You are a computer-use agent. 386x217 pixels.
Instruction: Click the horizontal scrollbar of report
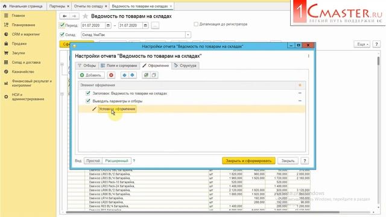coord(202,212)
